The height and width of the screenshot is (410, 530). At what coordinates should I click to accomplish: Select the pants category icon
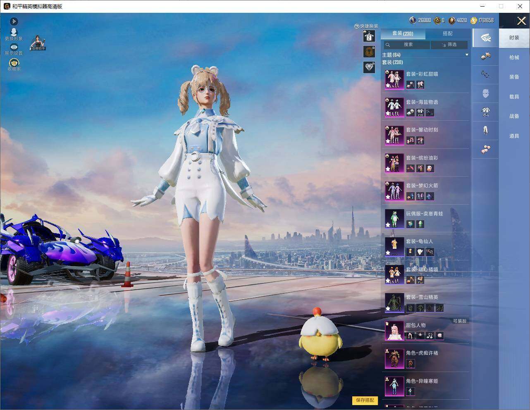pos(486,130)
